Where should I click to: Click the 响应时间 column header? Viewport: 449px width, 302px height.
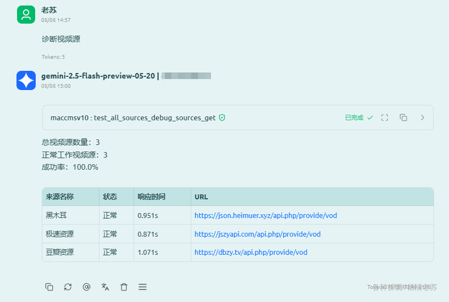[x=152, y=197]
